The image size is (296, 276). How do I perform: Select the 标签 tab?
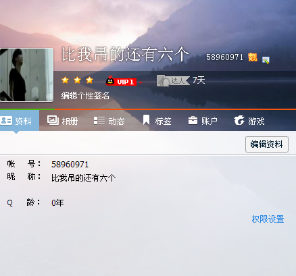tap(157, 120)
